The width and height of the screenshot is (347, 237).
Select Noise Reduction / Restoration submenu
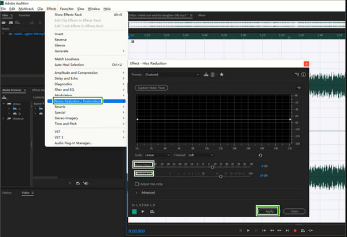[86, 101]
